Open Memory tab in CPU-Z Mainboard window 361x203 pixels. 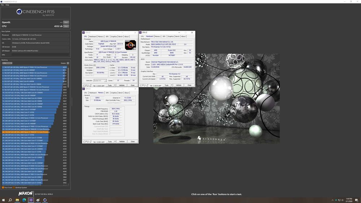(157, 36)
